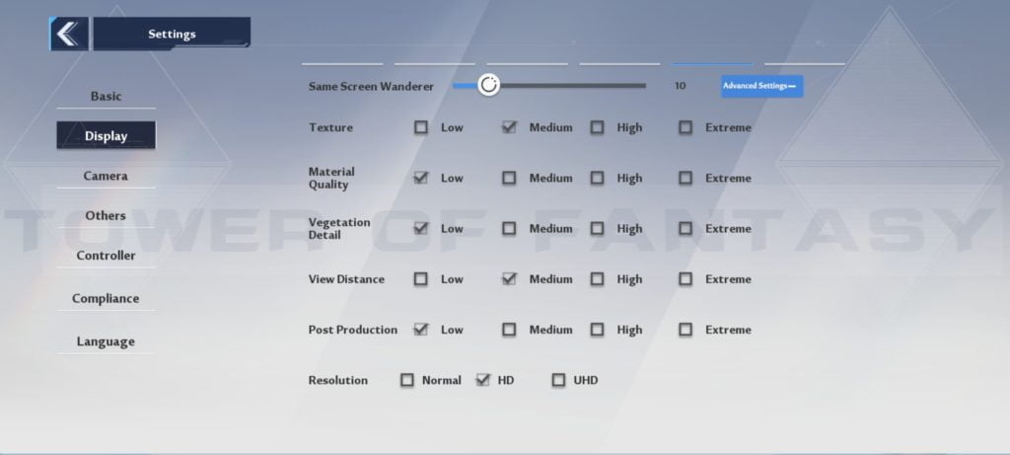Open the Others settings tab
Screen dimensions: 1010x455
(x=106, y=215)
